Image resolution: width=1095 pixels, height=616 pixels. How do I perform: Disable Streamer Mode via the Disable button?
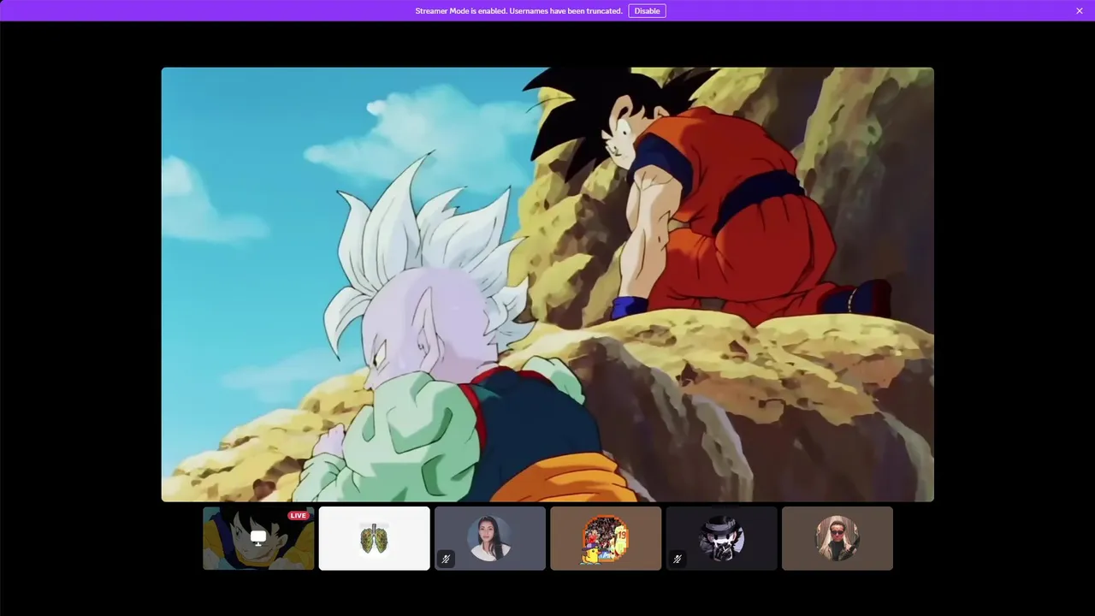(647, 11)
